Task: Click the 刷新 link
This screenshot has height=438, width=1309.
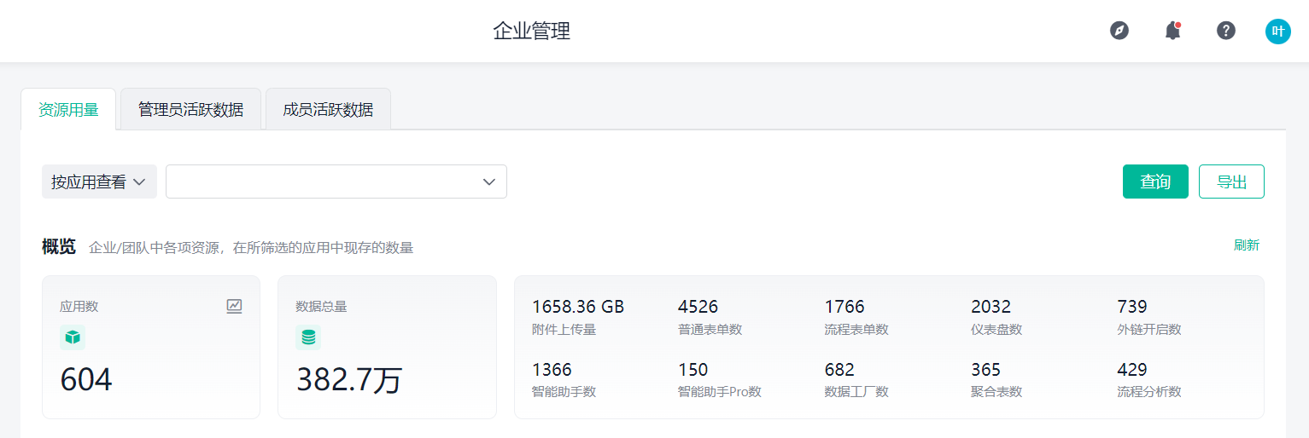Action: coord(1246,245)
